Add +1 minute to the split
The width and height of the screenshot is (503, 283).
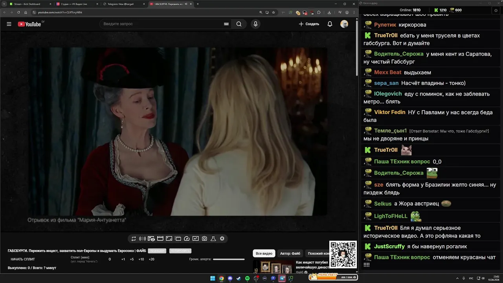pyautogui.click(x=123, y=259)
